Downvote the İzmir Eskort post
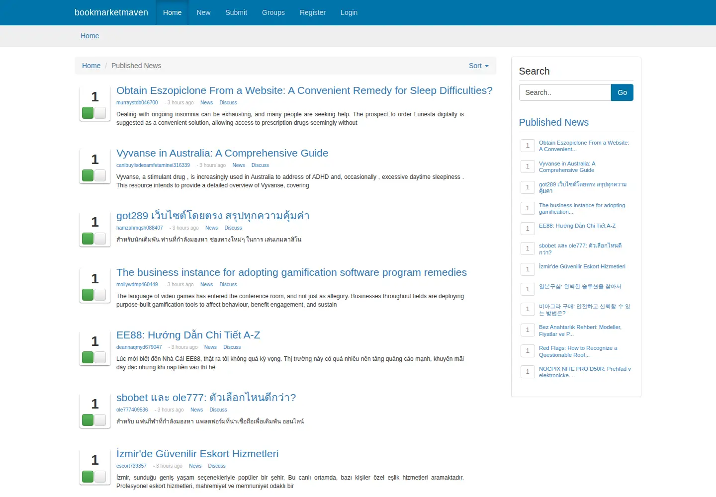 tap(100, 477)
